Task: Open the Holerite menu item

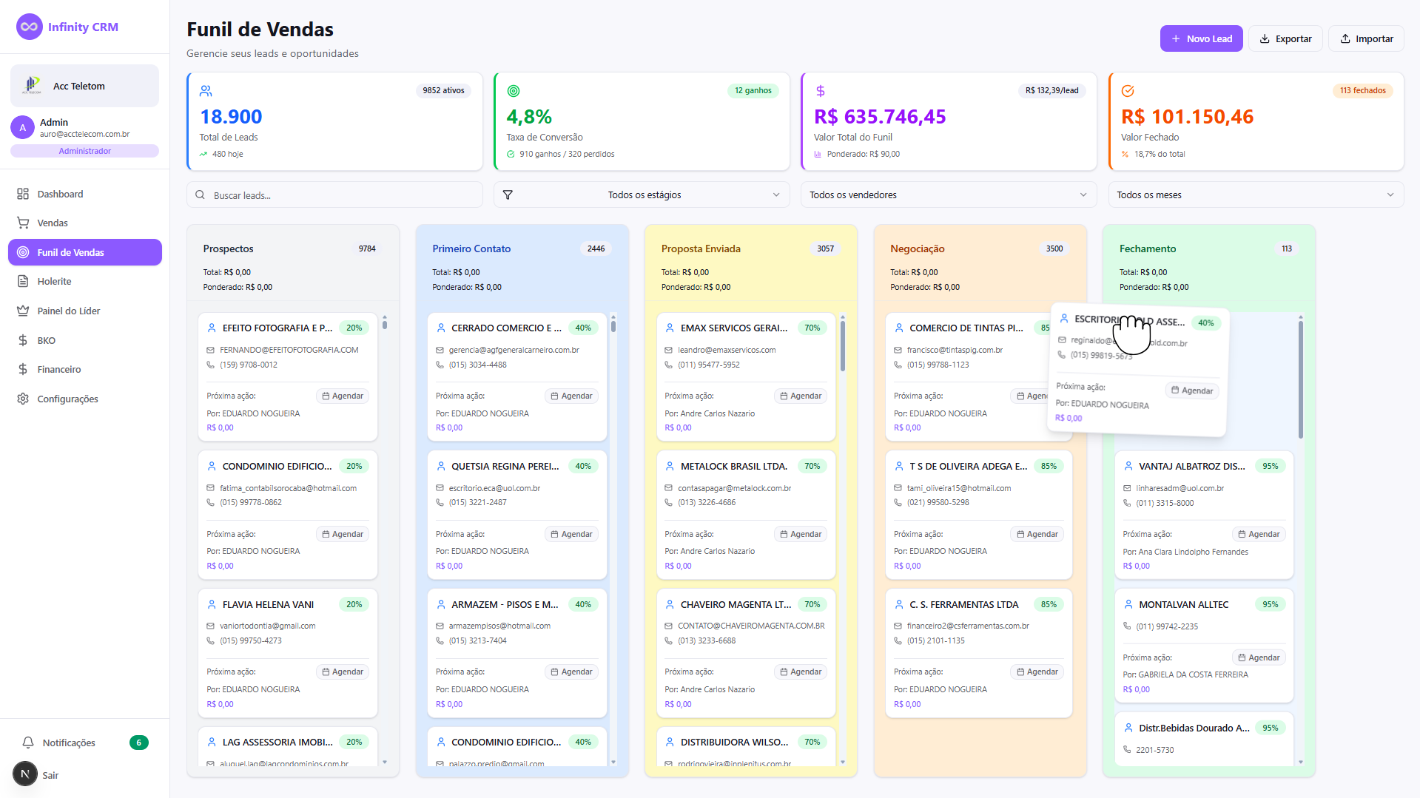Action: click(x=54, y=281)
